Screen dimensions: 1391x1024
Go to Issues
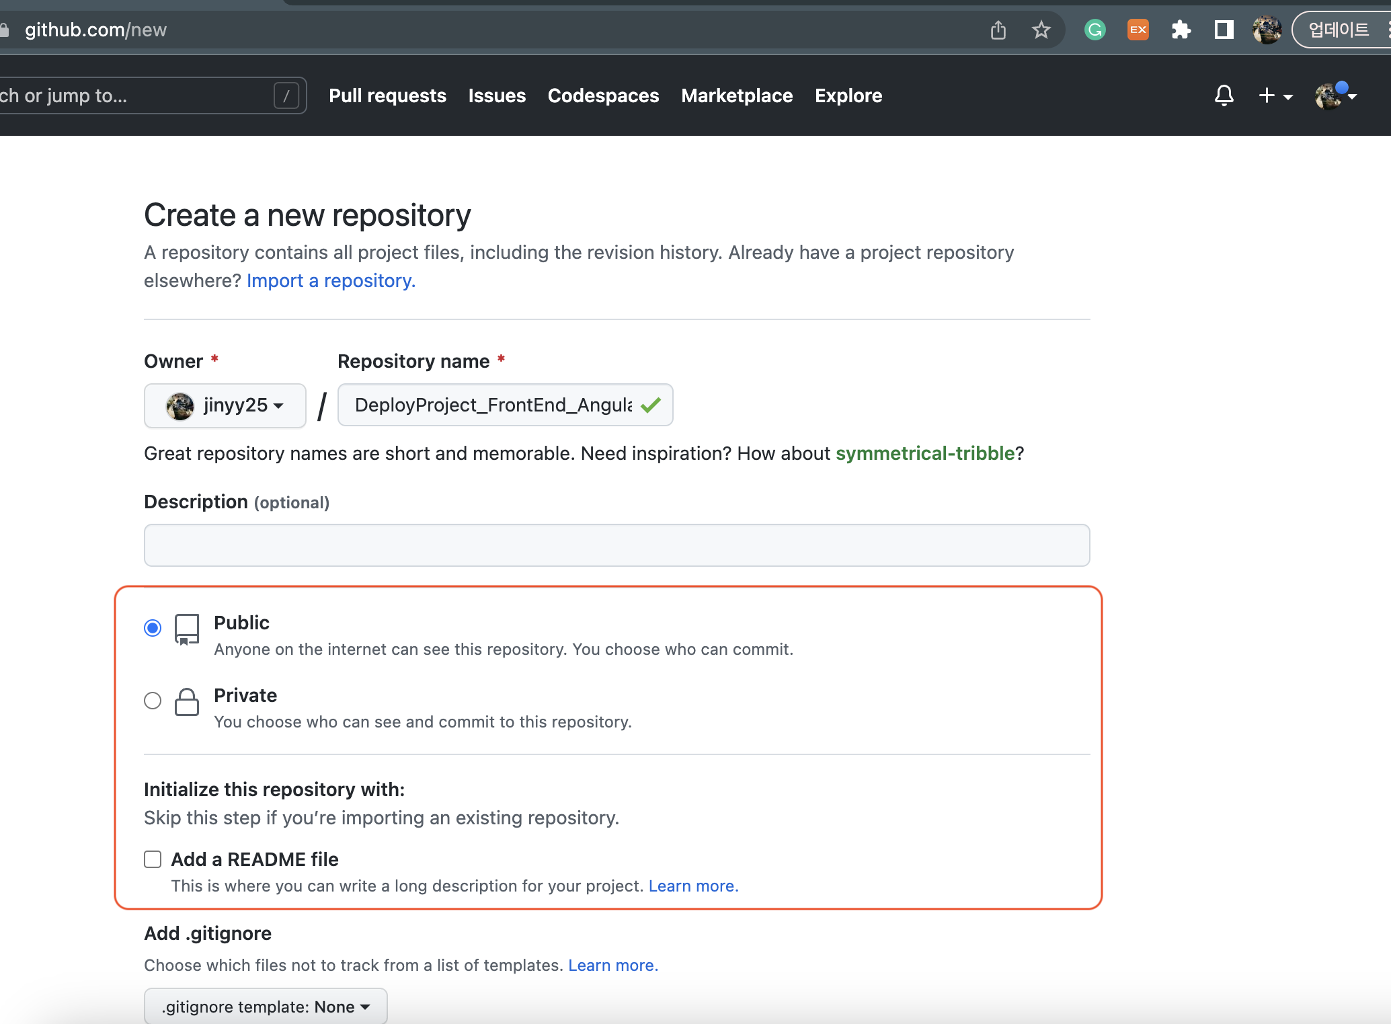(x=497, y=95)
